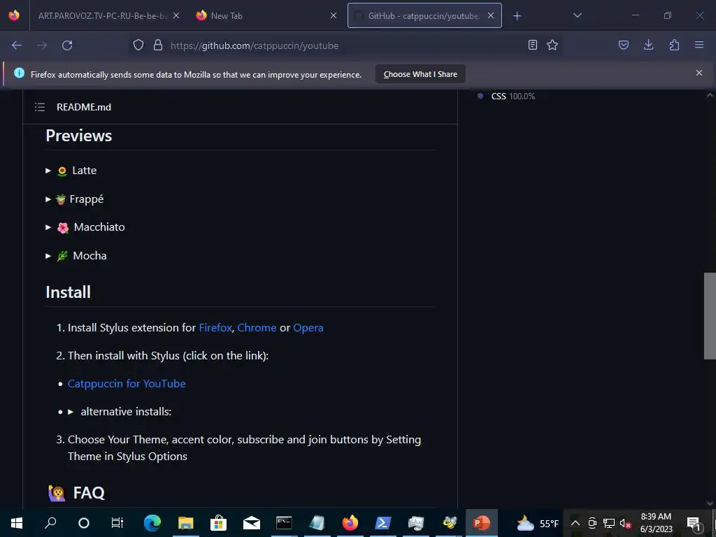This screenshot has width=716, height=537.
Task: Click the muted volume tray icon
Action: [x=625, y=523]
